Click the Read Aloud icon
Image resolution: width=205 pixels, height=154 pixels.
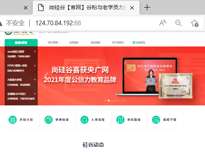point(163,23)
